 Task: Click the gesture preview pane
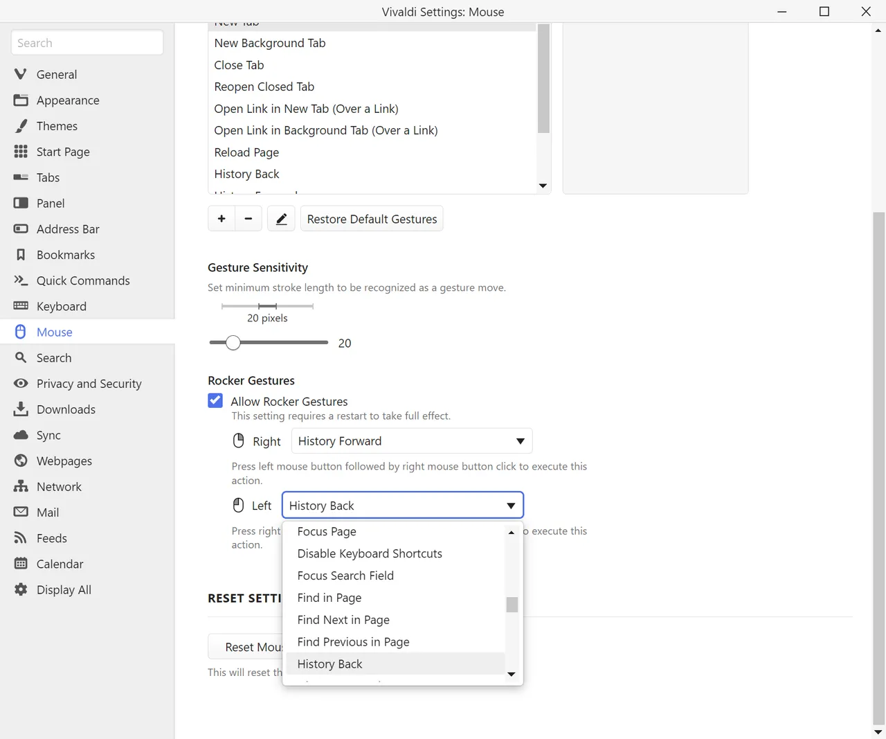[656, 109]
